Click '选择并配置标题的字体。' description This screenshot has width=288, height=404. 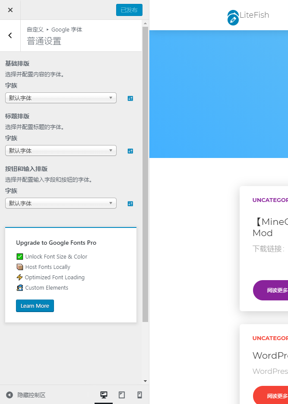[x=35, y=127]
